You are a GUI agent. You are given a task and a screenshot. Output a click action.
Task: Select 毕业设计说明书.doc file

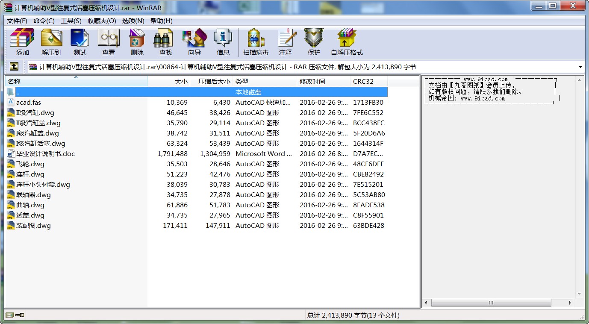point(45,154)
